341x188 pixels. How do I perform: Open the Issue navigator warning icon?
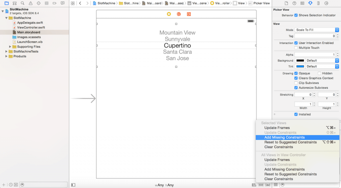click(30, 3)
